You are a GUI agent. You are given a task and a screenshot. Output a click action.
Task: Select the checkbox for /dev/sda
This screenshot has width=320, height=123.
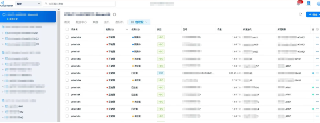[x=67, y=116]
